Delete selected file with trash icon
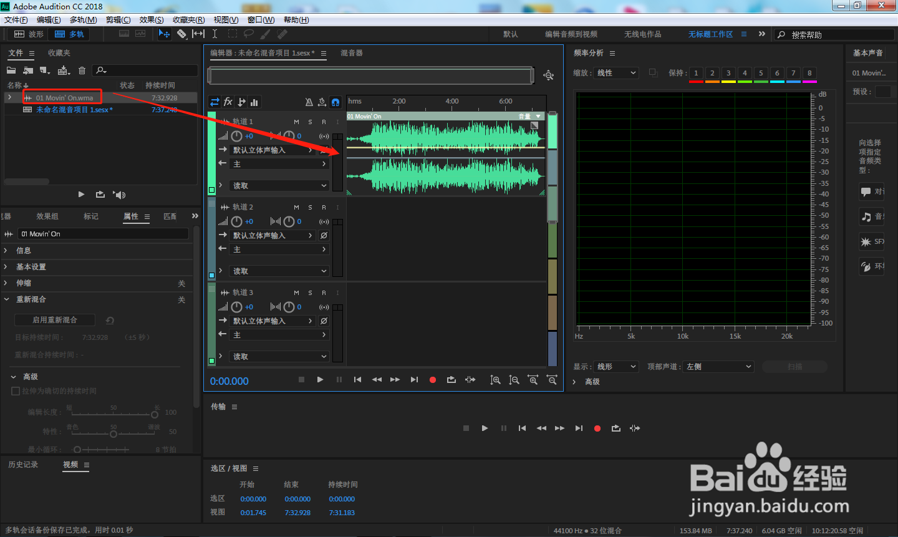The width and height of the screenshot is (898, 537). tap(82, 70)
